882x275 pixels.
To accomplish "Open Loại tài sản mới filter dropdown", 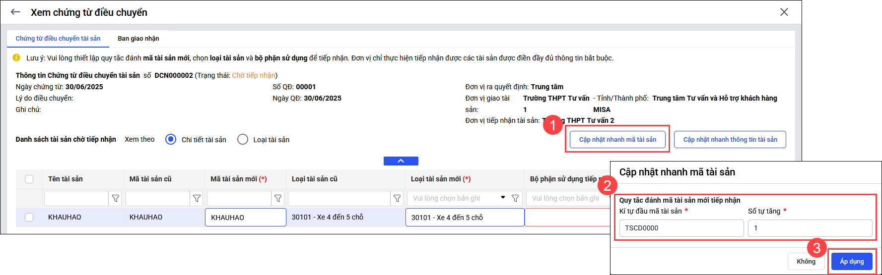I will 503,198.
